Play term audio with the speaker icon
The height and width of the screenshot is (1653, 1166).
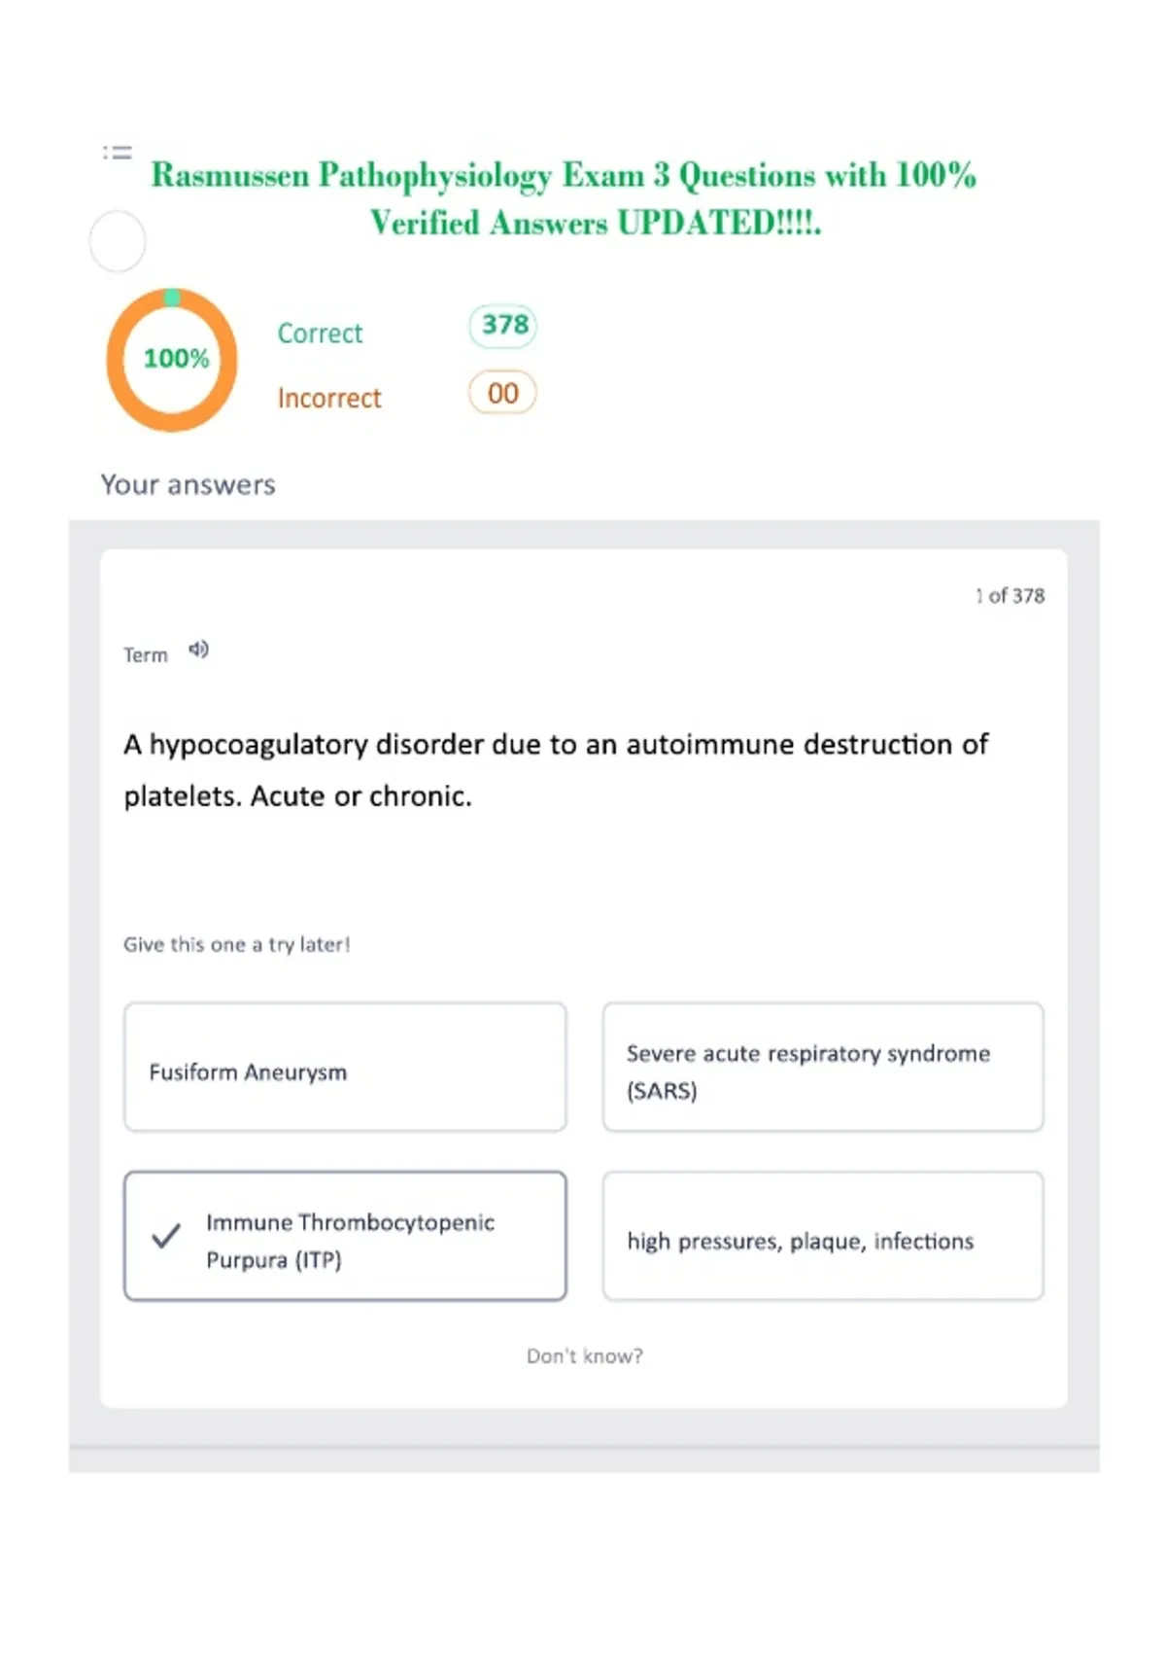[x=198, y=650]
